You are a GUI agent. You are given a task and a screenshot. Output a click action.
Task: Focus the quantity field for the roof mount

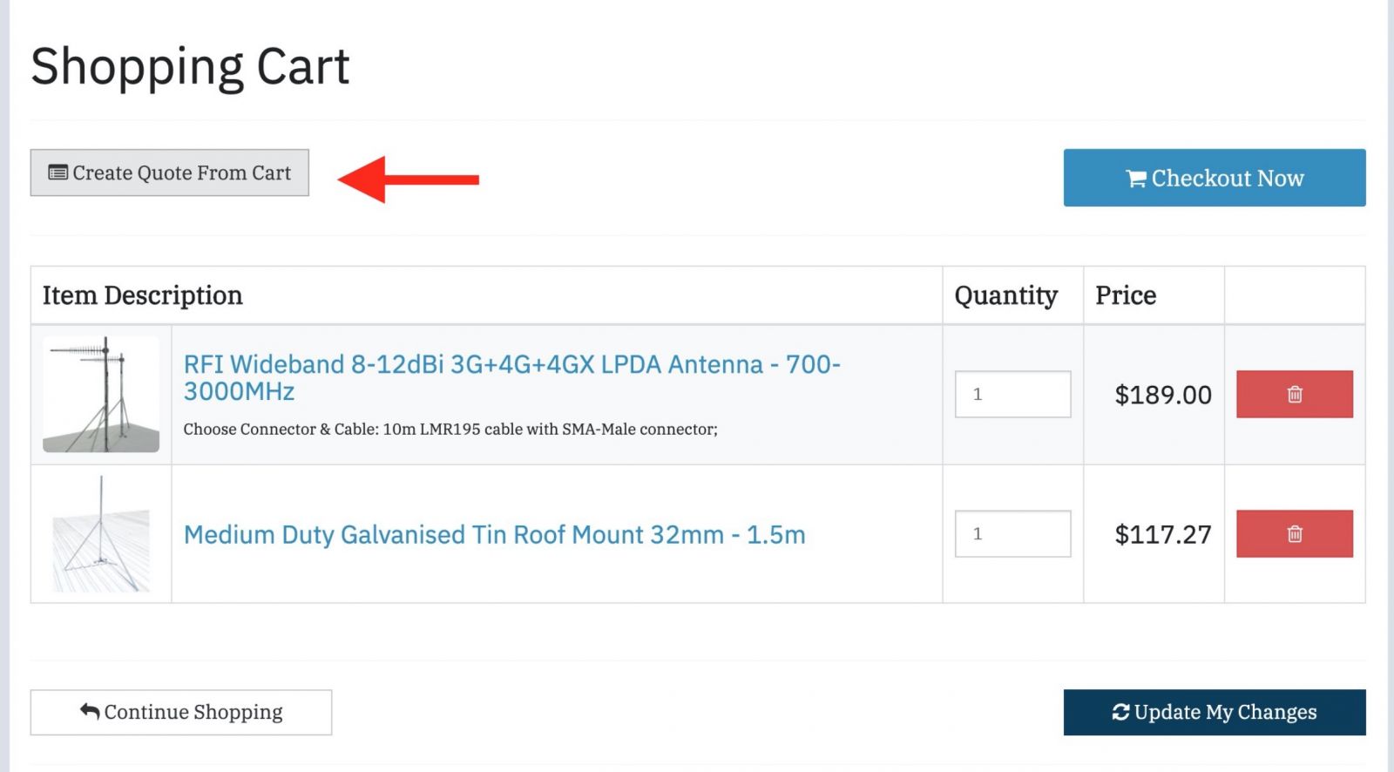click(1012, 533)
